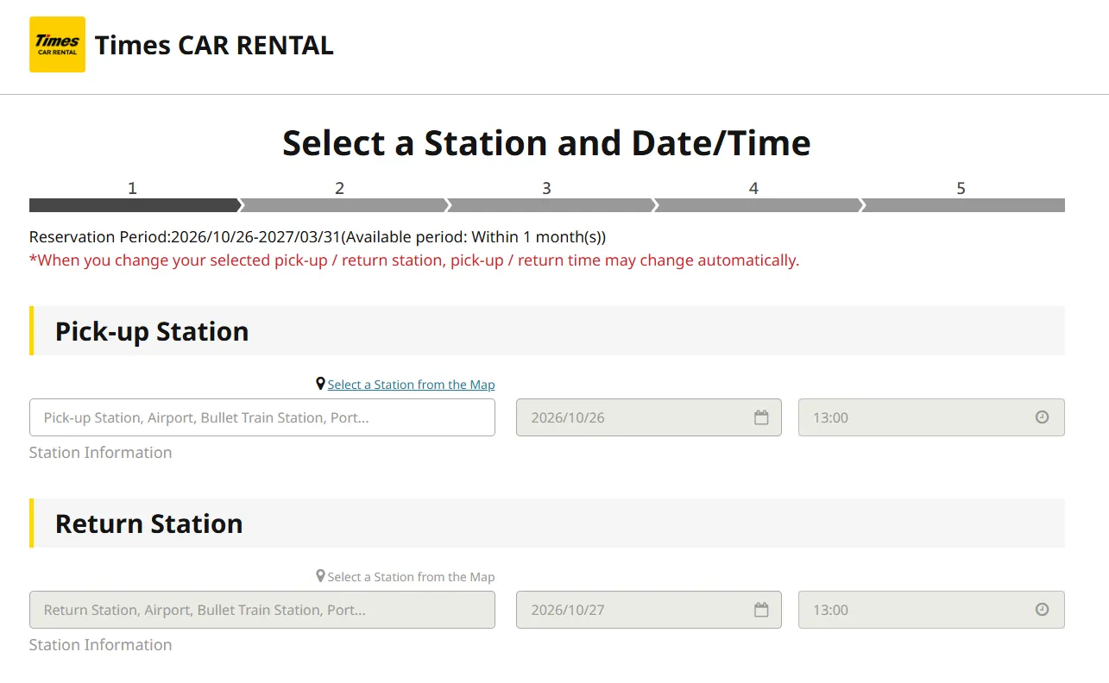This screenshot has width=1109, height=683.
Task: Open the pick-up time field 13:00
Action: point(931,417)
